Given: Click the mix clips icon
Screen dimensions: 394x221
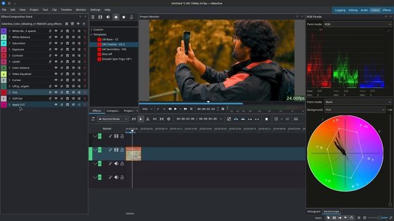Looking at the screenshot, I should (x=229, y=119).
